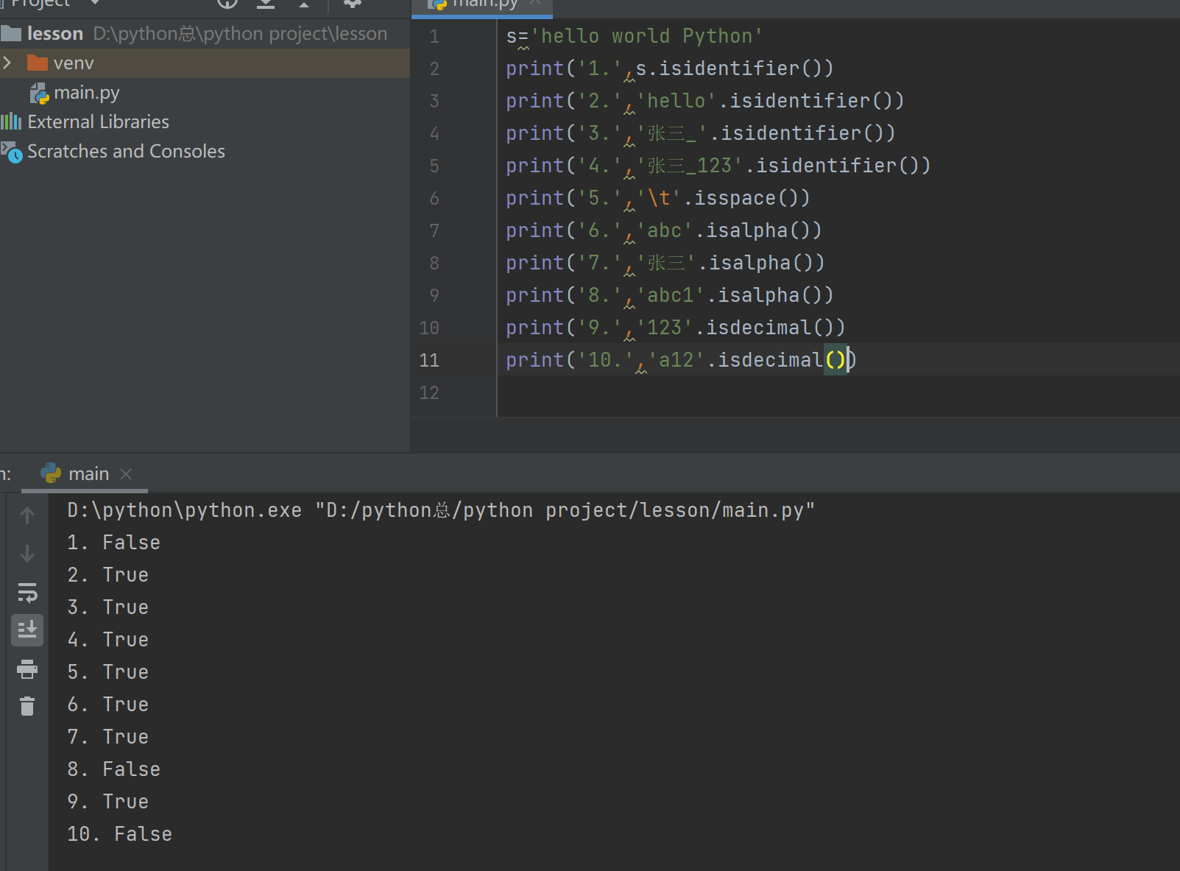
Task: Select the main run tab
Action: [84, 474]
